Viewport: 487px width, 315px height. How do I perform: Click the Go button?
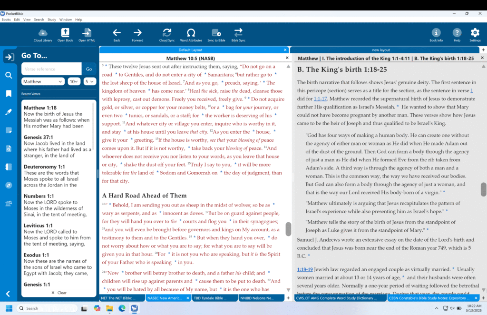pyautogui.click(x=89, y=69)
